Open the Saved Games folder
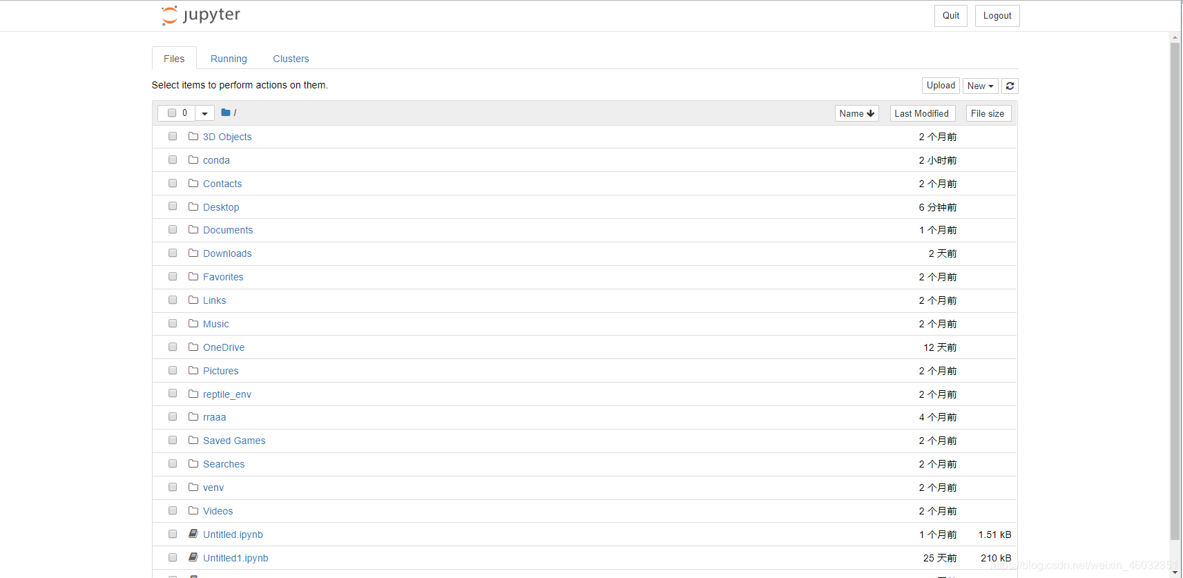Screen dimensions: 1183x578 coord(234,441)
